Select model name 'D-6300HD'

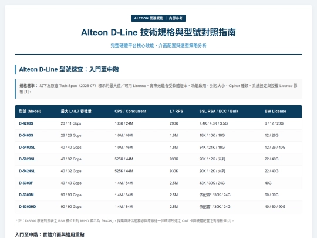[x=28, y=207]
